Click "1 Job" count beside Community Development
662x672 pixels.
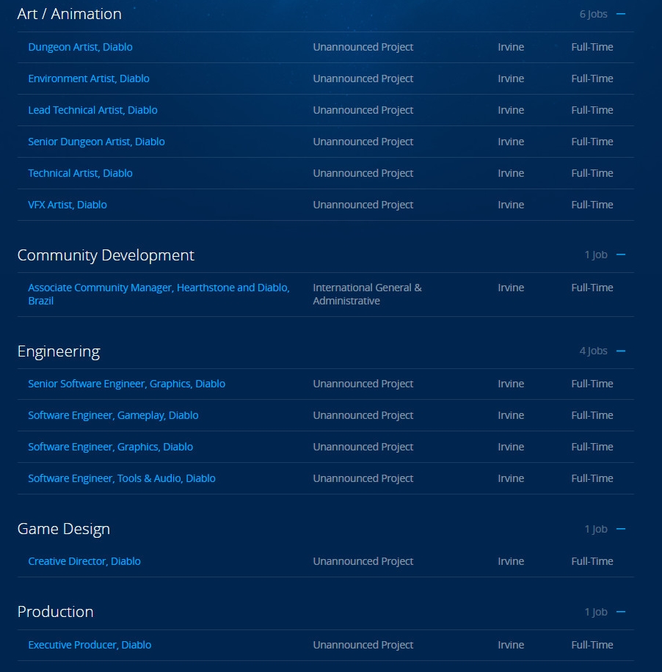click(596, 255)
